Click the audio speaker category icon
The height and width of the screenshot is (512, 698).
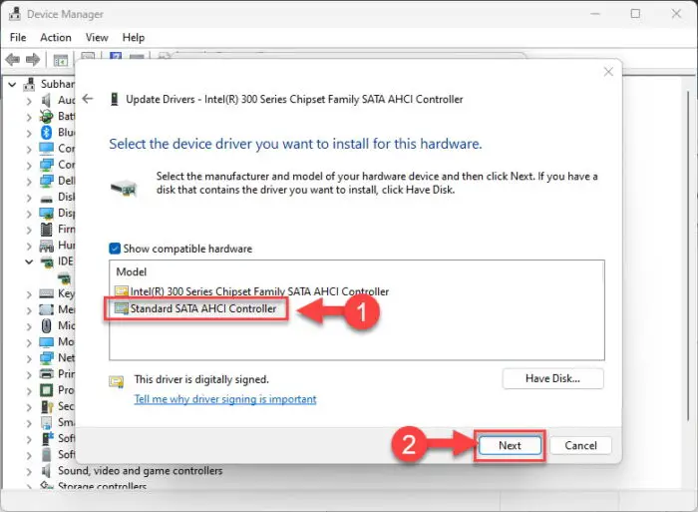point(46,100)
